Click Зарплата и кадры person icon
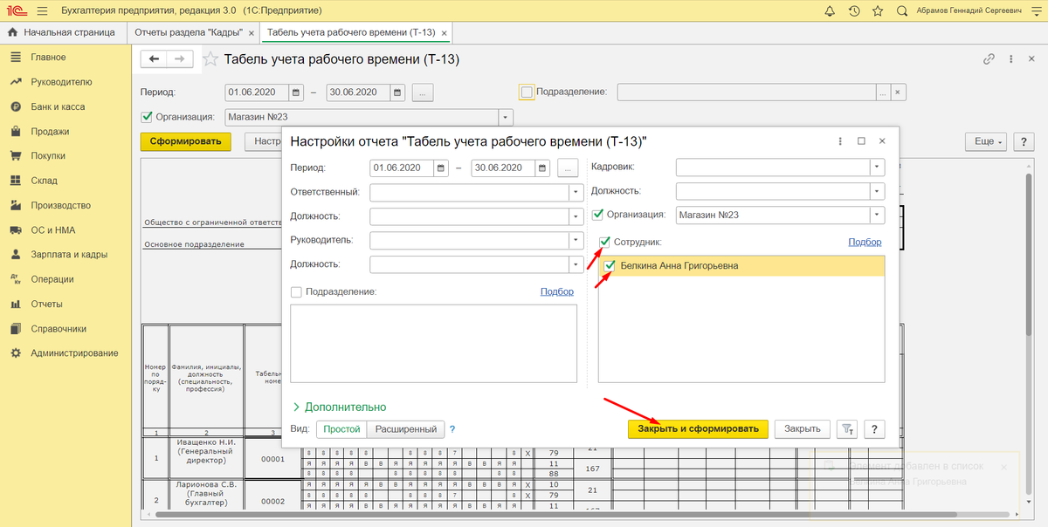 (x=15, y=255)
